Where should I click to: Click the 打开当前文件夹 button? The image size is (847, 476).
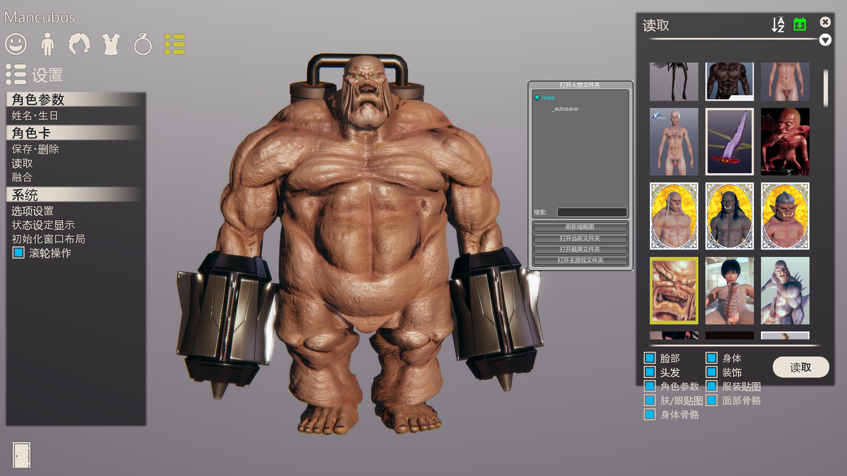pyautogui.click(x=580, y=238)
